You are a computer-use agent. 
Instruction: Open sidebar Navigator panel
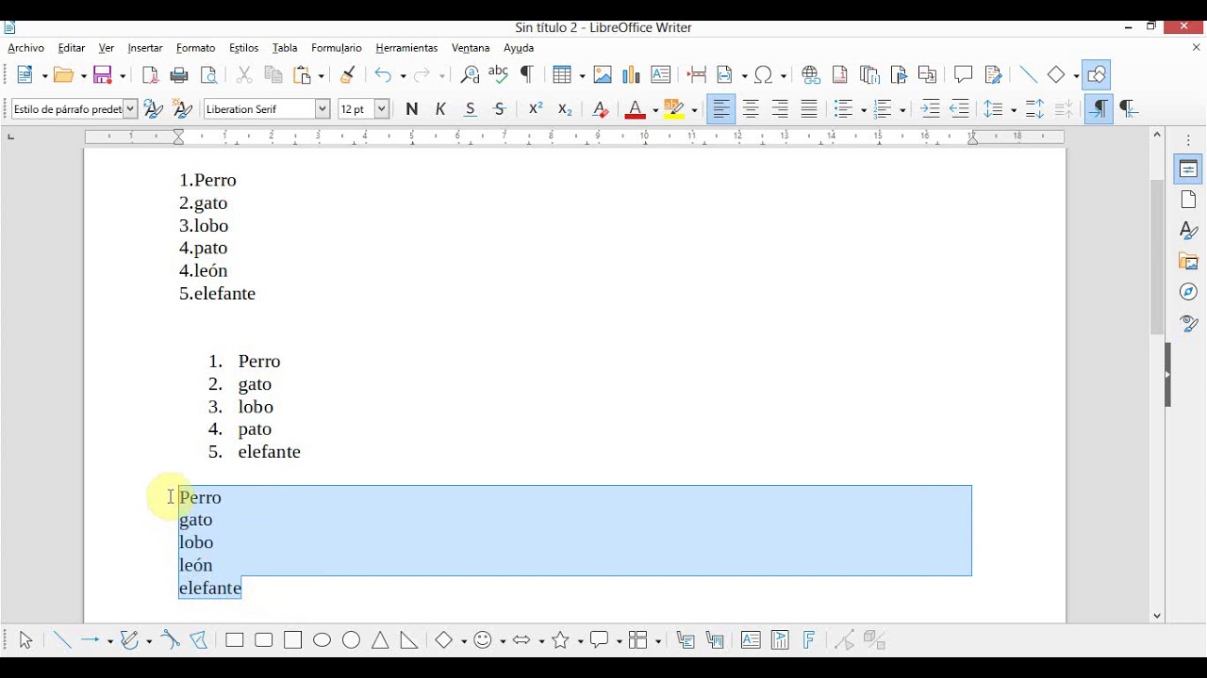point(1188,292)
